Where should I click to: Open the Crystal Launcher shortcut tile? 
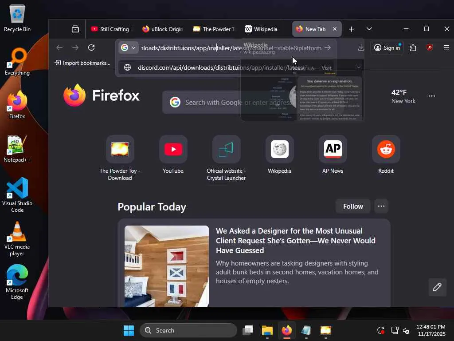226,159
